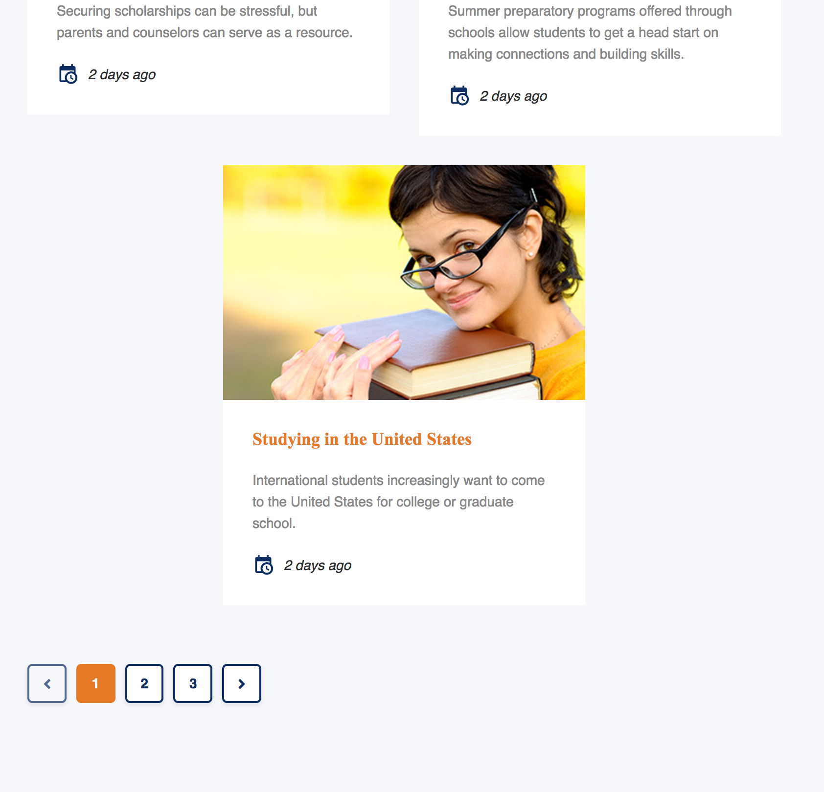Open "Studying in the United States" article title

[x=362, y=440]
